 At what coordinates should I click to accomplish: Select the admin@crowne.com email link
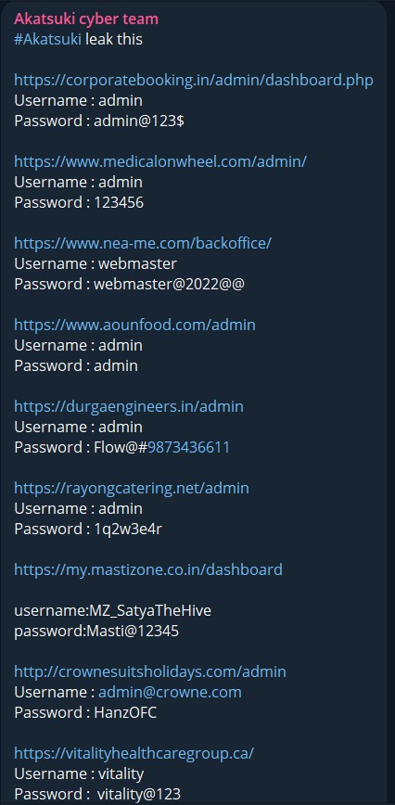point(170,693)
